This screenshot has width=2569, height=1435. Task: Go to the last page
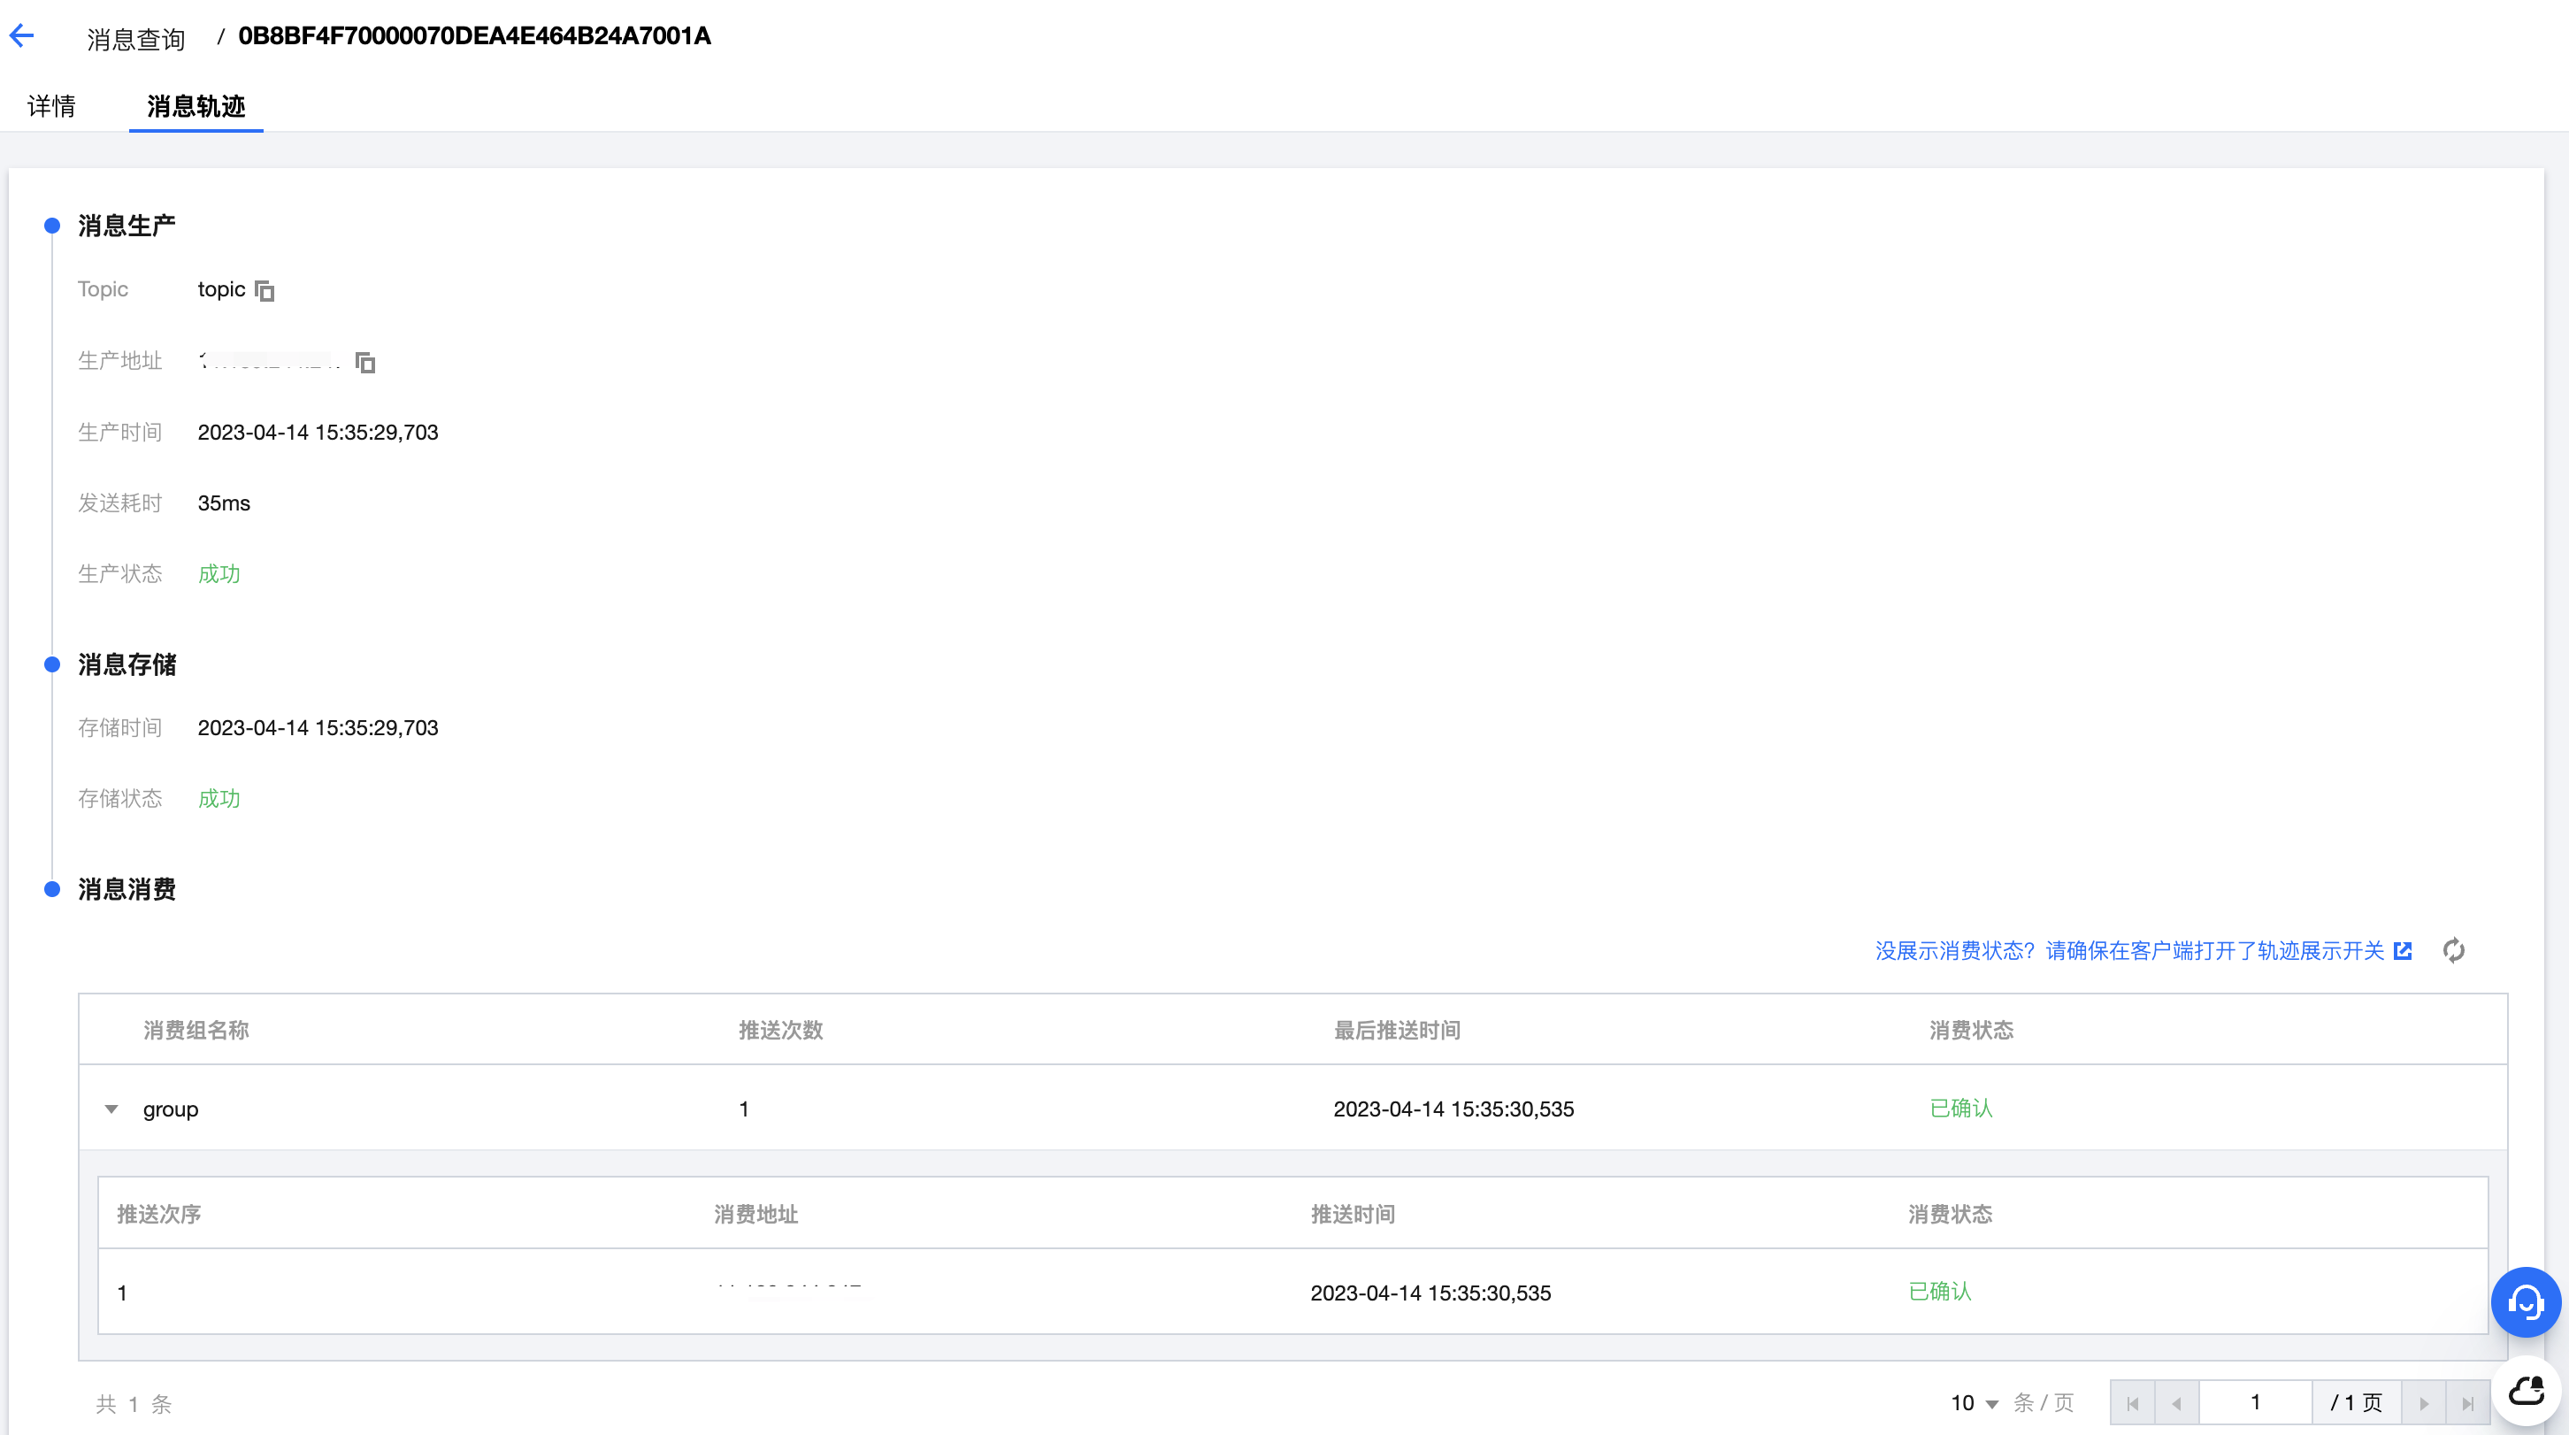coord(2468,1403)
